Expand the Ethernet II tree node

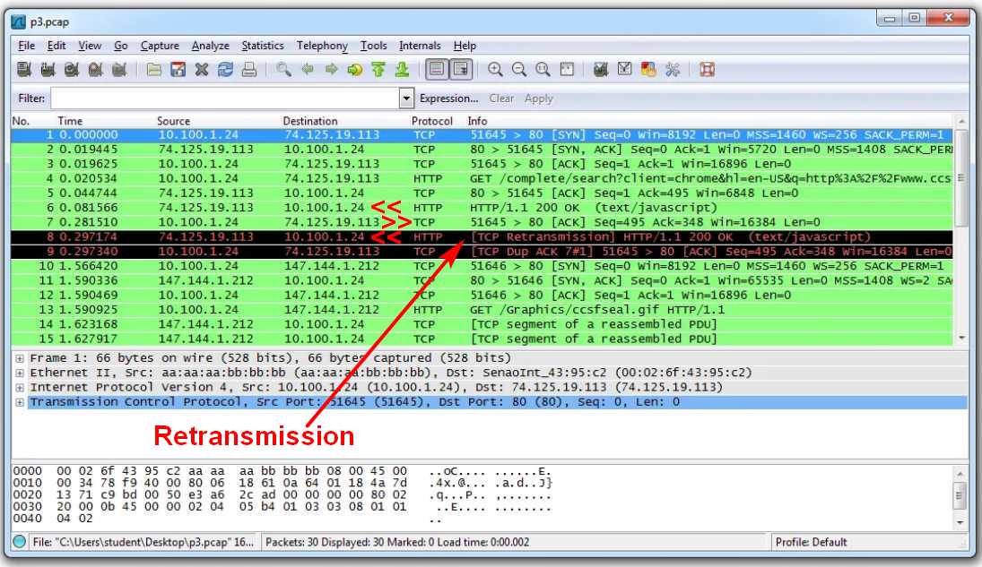20,373
